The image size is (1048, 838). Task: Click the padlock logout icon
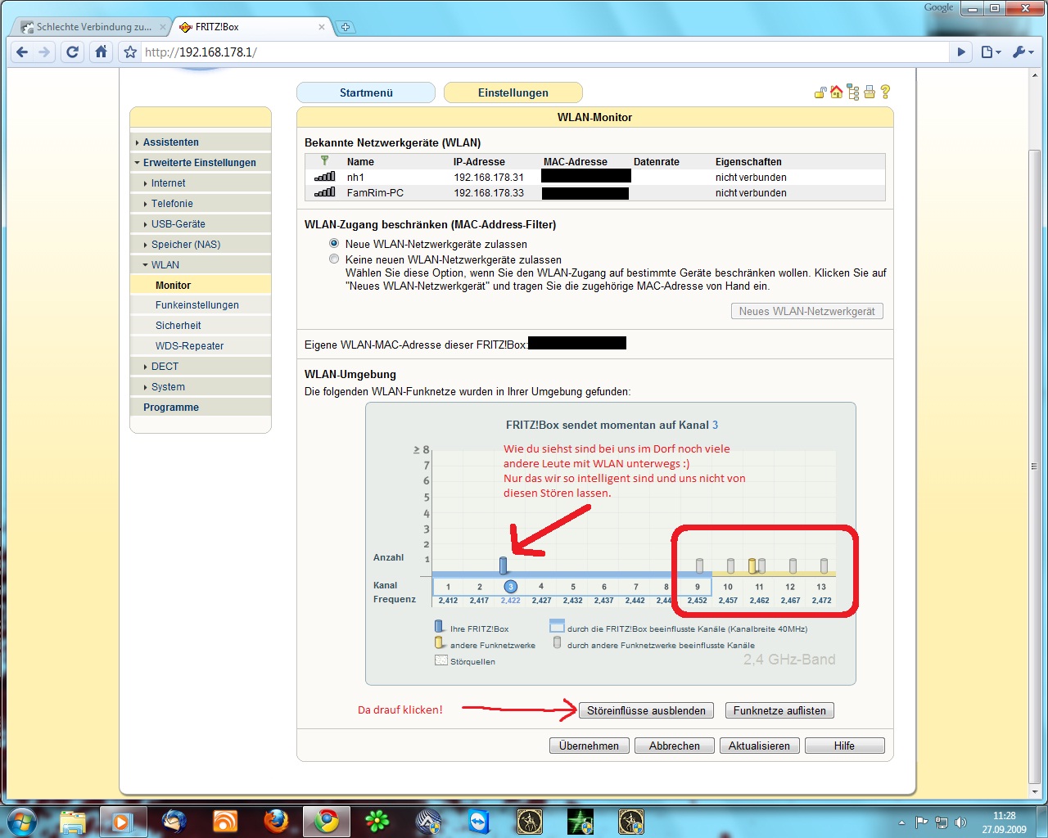[820, 92]
